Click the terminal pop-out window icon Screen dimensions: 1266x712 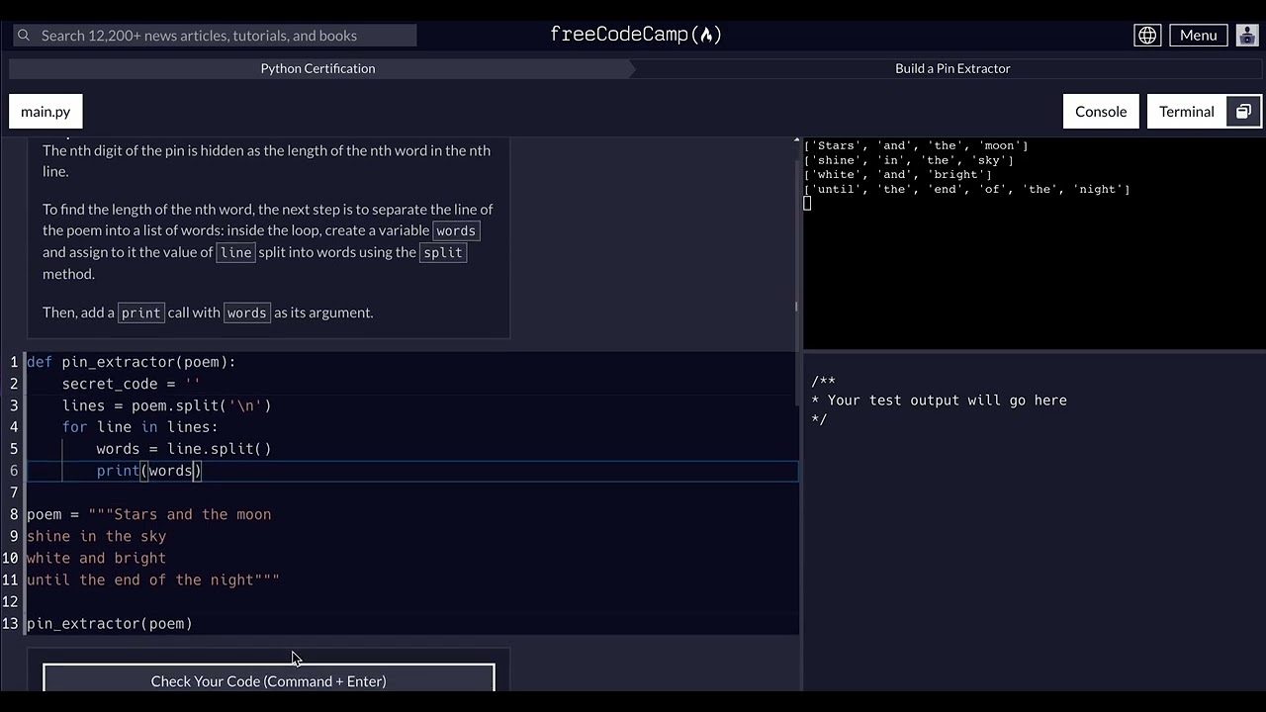point(1243,112)
